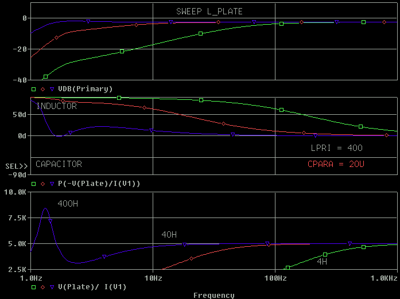
Task: Click the CAPACITOR label in the phase plot
Action: click(x=59, y=164)
